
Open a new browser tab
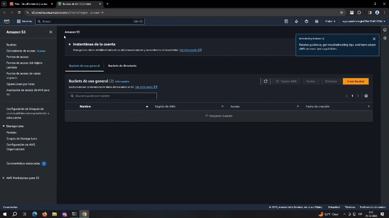[x=107, y=4]
